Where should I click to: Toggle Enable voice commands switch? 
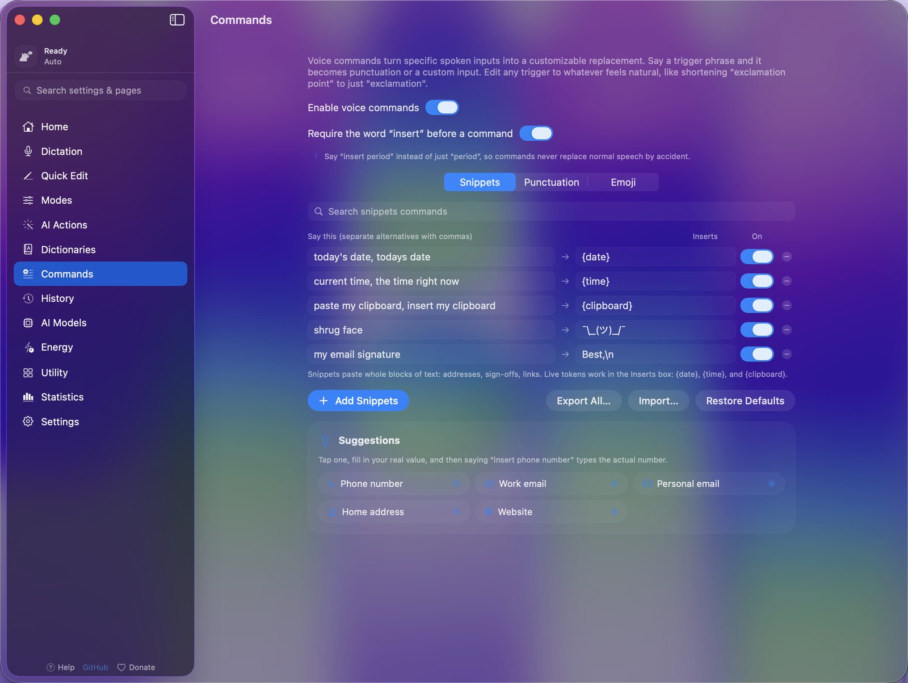(x=442, y=107)
